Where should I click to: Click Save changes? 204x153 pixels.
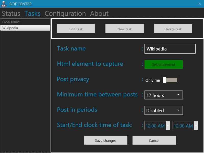pos(105,140)
